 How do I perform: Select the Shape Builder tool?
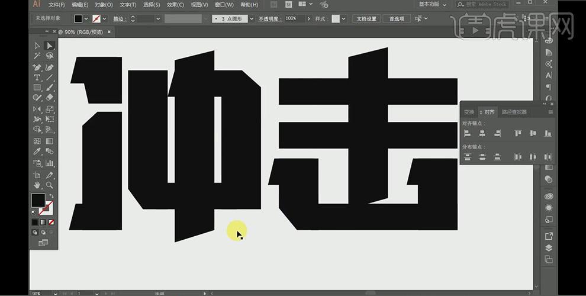pyautogui.click(x=37, y=129)
